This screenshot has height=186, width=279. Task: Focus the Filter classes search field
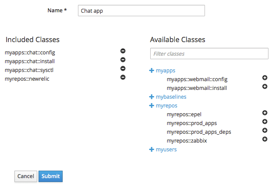click(209, 54)
